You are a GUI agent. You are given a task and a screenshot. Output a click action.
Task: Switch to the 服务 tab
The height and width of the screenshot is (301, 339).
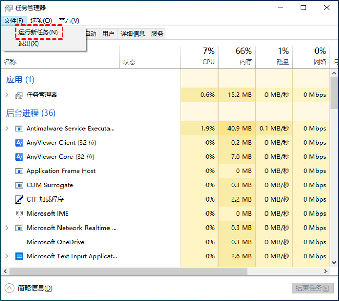pos(157,34)
